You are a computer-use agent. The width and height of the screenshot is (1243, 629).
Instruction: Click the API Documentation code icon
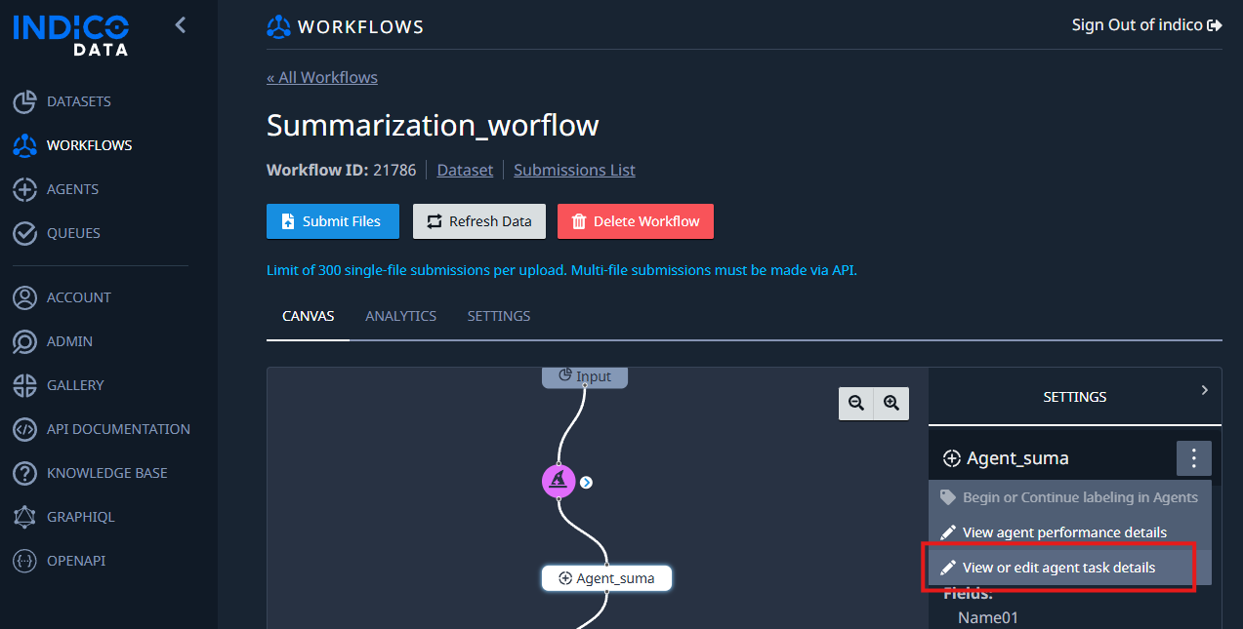24,429
